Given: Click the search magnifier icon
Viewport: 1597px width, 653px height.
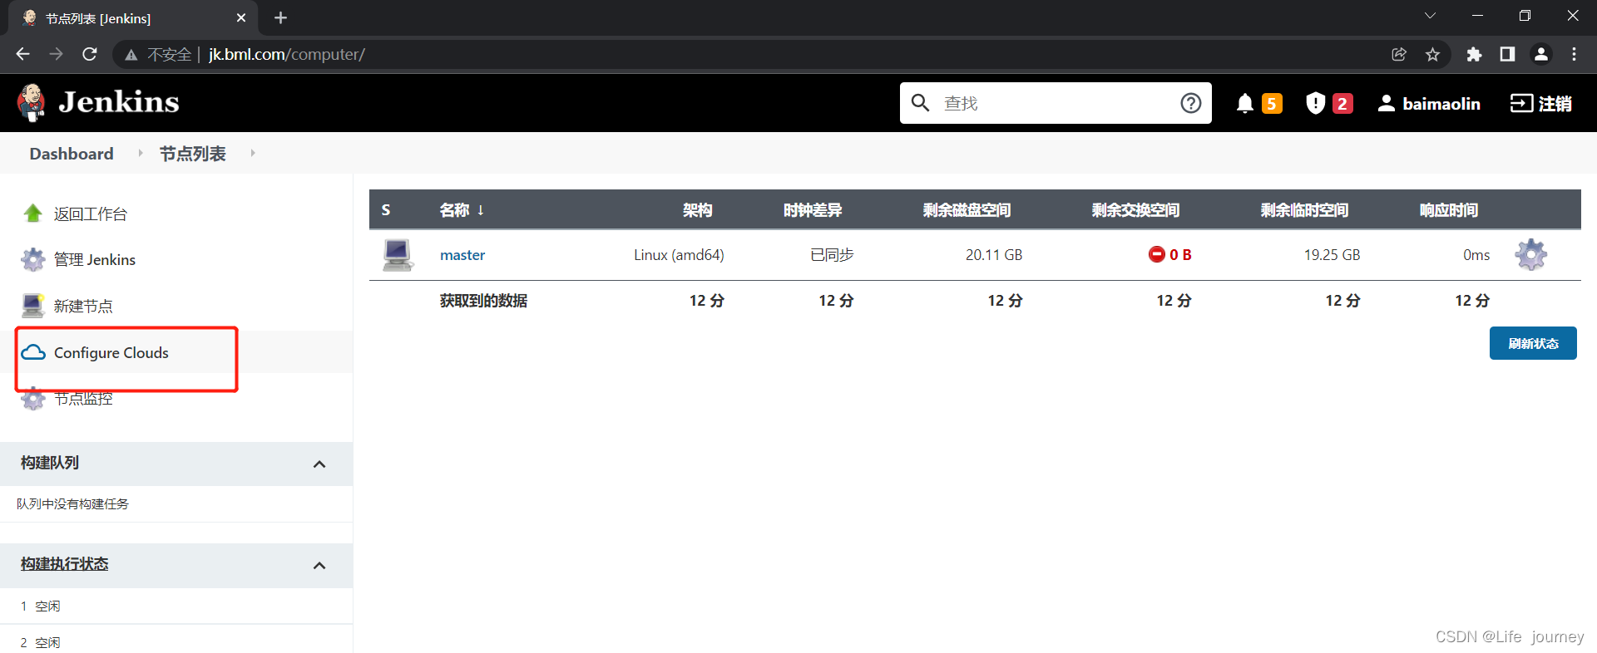Looking at the screenshot, I should (920, 102).
